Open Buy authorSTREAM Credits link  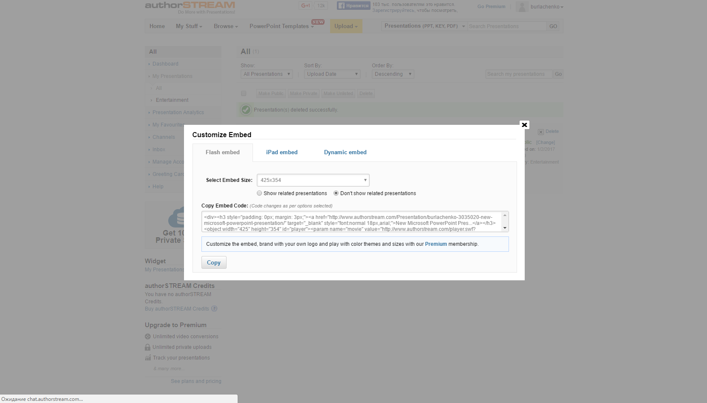coord(177,309)
